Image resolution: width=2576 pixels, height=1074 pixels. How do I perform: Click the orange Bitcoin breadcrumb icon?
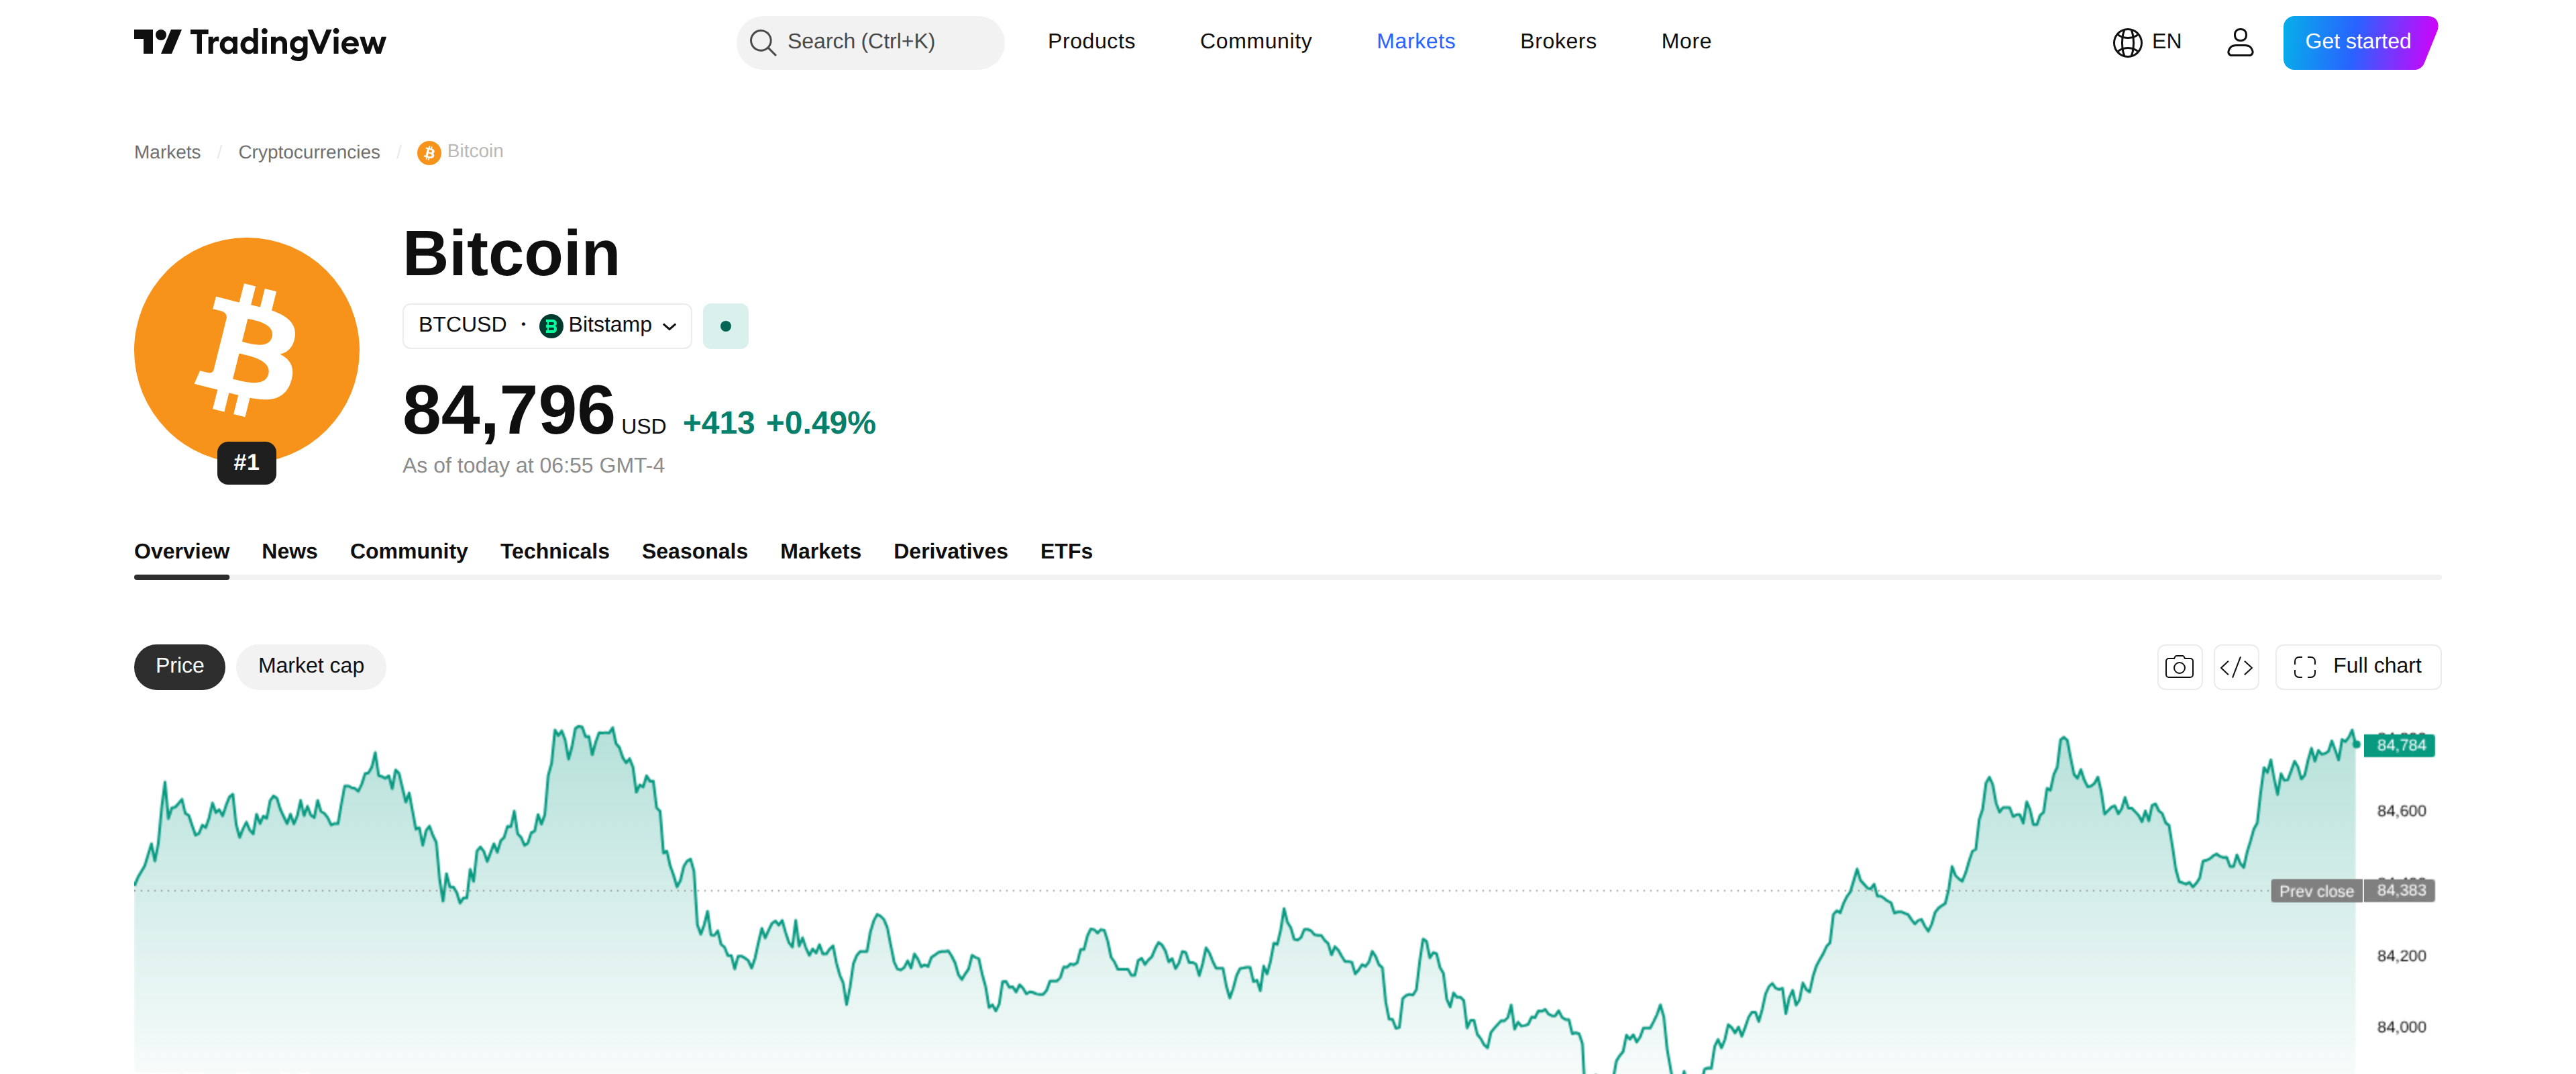pos(429,152)
